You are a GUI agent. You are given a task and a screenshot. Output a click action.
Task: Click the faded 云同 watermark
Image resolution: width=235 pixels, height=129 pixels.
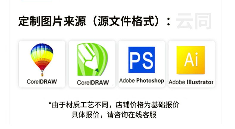point(194,21)
